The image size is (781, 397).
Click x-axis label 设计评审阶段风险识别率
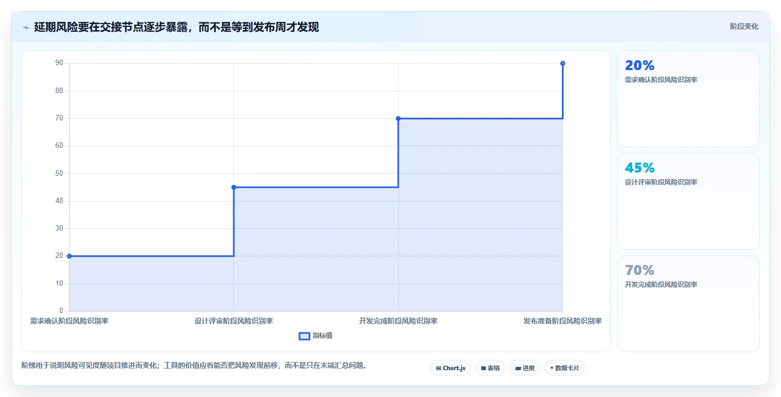pos(234,321)
